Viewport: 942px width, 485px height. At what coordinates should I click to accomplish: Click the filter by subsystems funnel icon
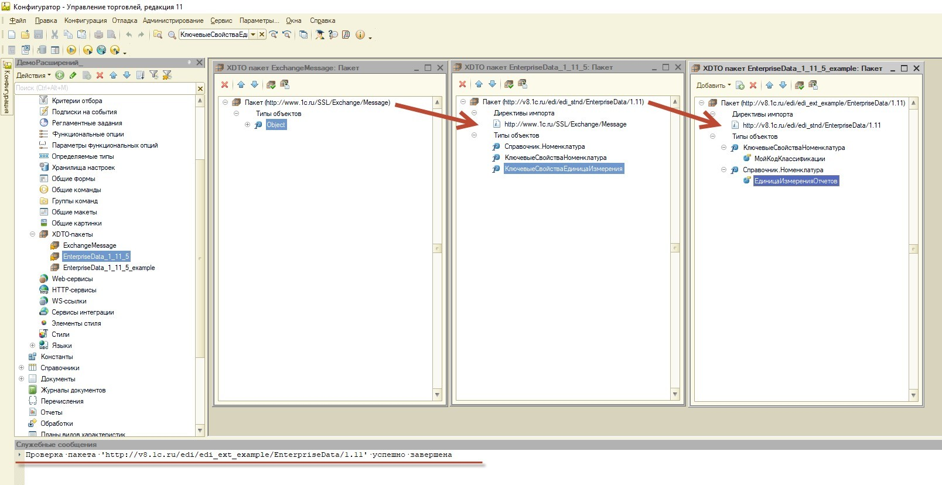click(153, 75)
